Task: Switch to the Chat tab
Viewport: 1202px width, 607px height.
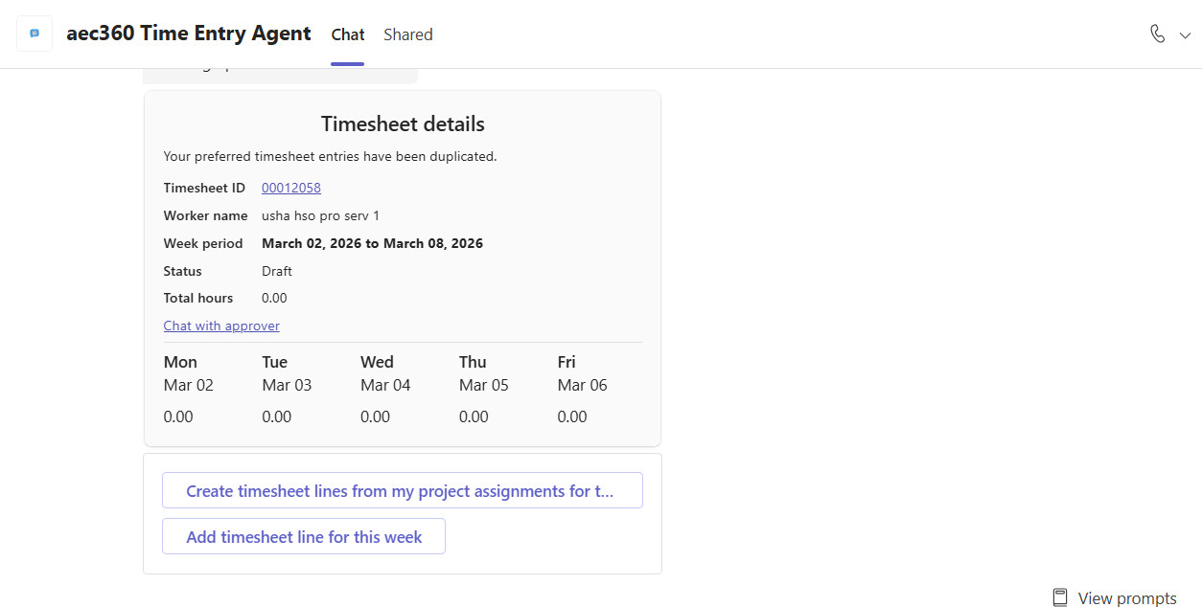Action: coord(347,34)
